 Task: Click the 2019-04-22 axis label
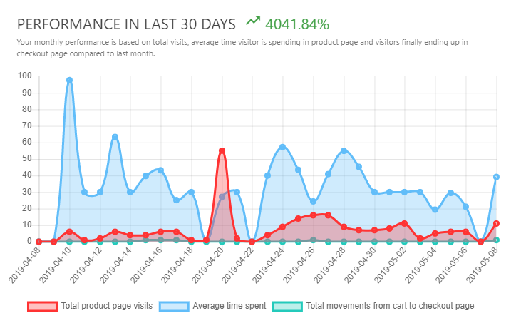point(237,265)
